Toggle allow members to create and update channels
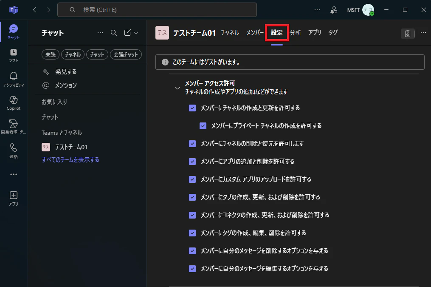This screenshot has height=287, width=431. pos(192,108)
